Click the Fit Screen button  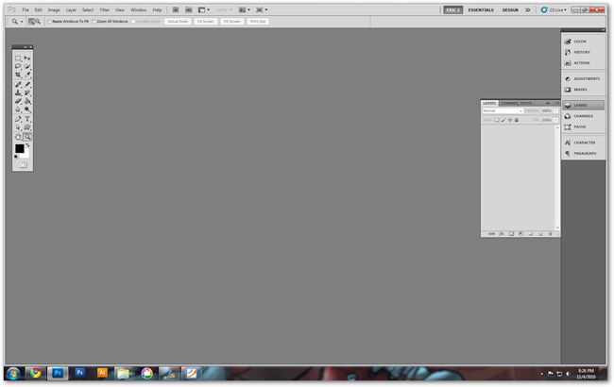[206, 22]
